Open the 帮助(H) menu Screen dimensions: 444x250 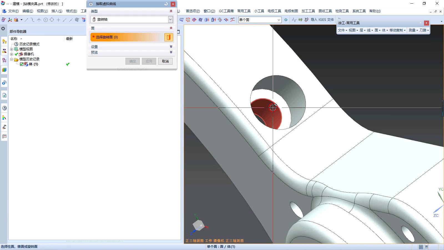click(375, 11)
